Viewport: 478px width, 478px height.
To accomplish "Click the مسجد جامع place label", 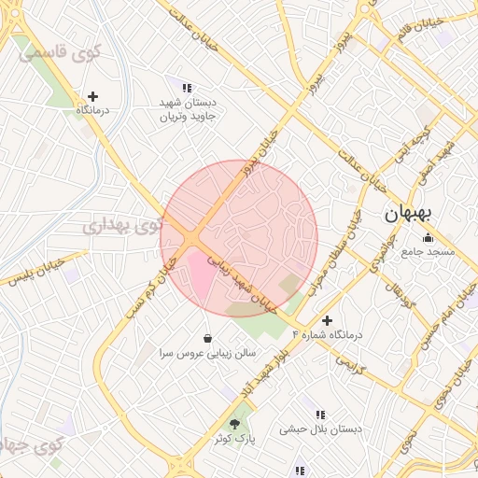I will 428,251.
